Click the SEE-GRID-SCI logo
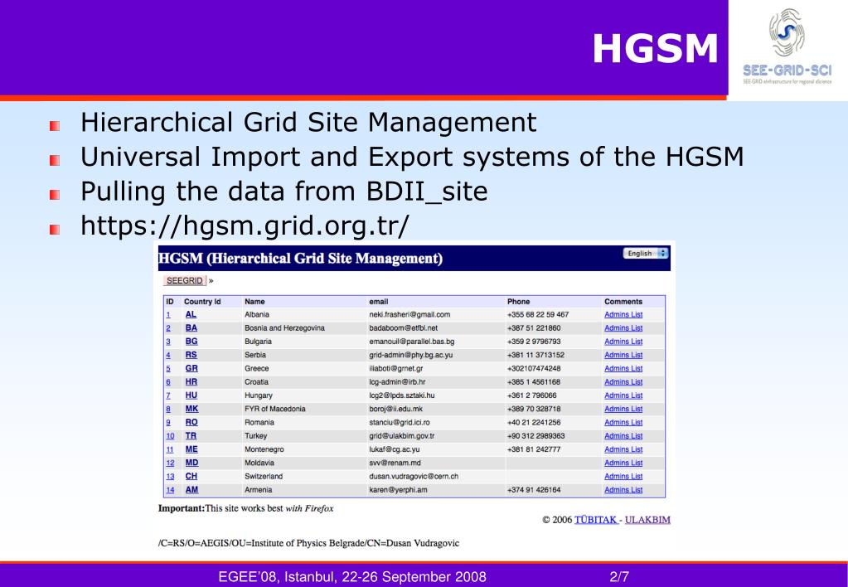The height and width of the screenshot is (587, 848). [x=787, y=47]
